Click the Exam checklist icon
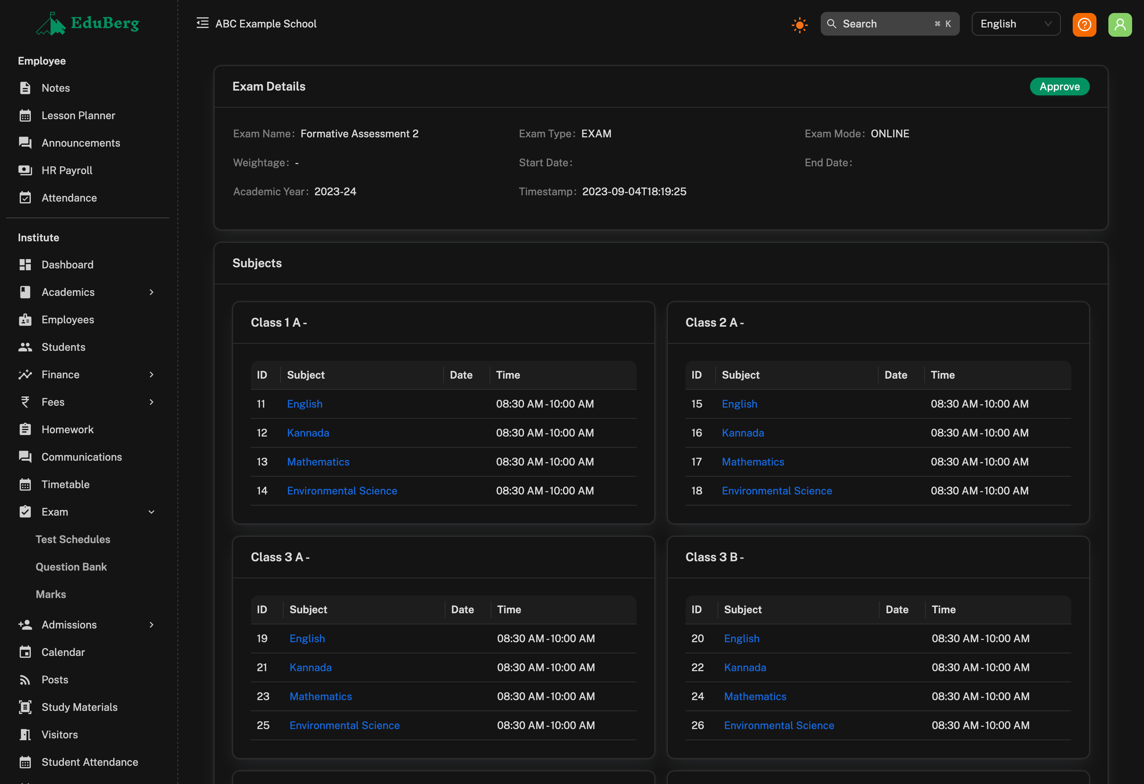This screenshot has width=1144, height=784. tap(25, 512)
